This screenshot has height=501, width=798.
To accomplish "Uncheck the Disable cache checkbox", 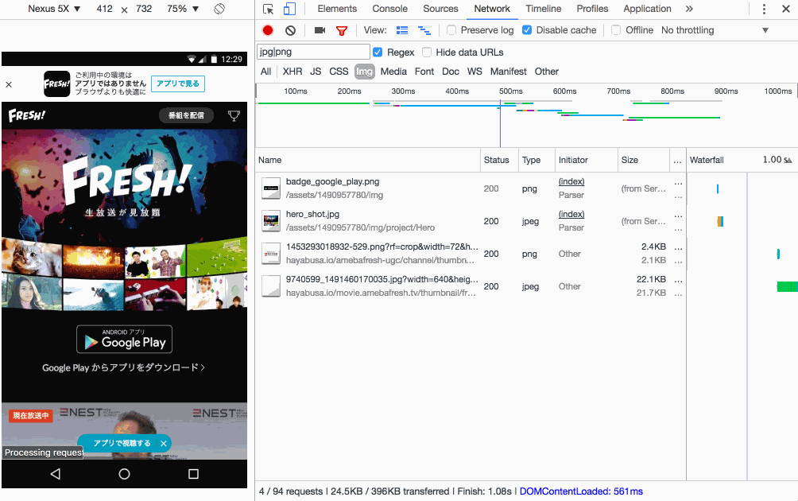I will [x=527, y=30].
